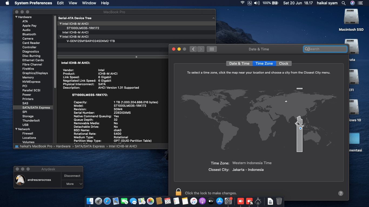Open Notes from the dock
Screen dimensions: 369x207
coord(185,201)
